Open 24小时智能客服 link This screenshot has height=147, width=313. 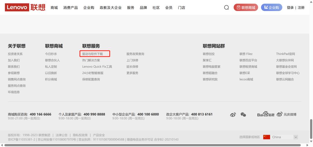click(x=93, y=73)
